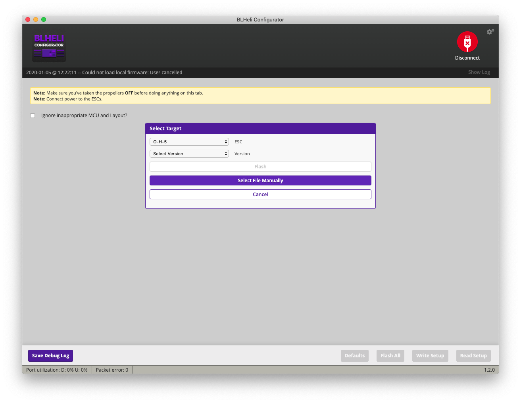Minimize the window with the yellow button

[x=36, y=19]
